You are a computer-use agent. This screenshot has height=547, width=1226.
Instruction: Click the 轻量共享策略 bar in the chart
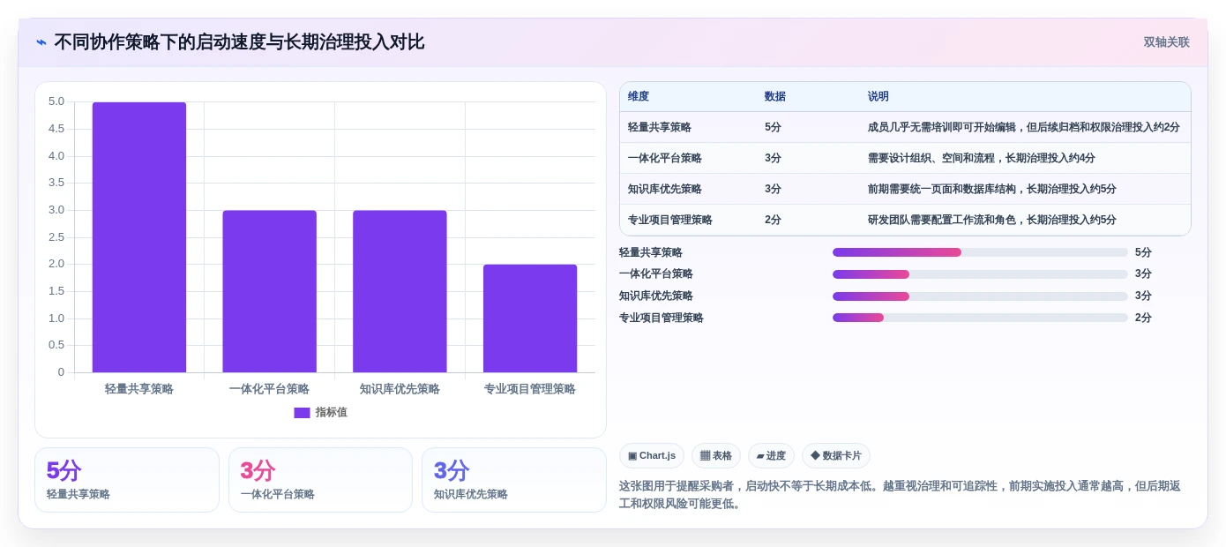coord(139,237)
